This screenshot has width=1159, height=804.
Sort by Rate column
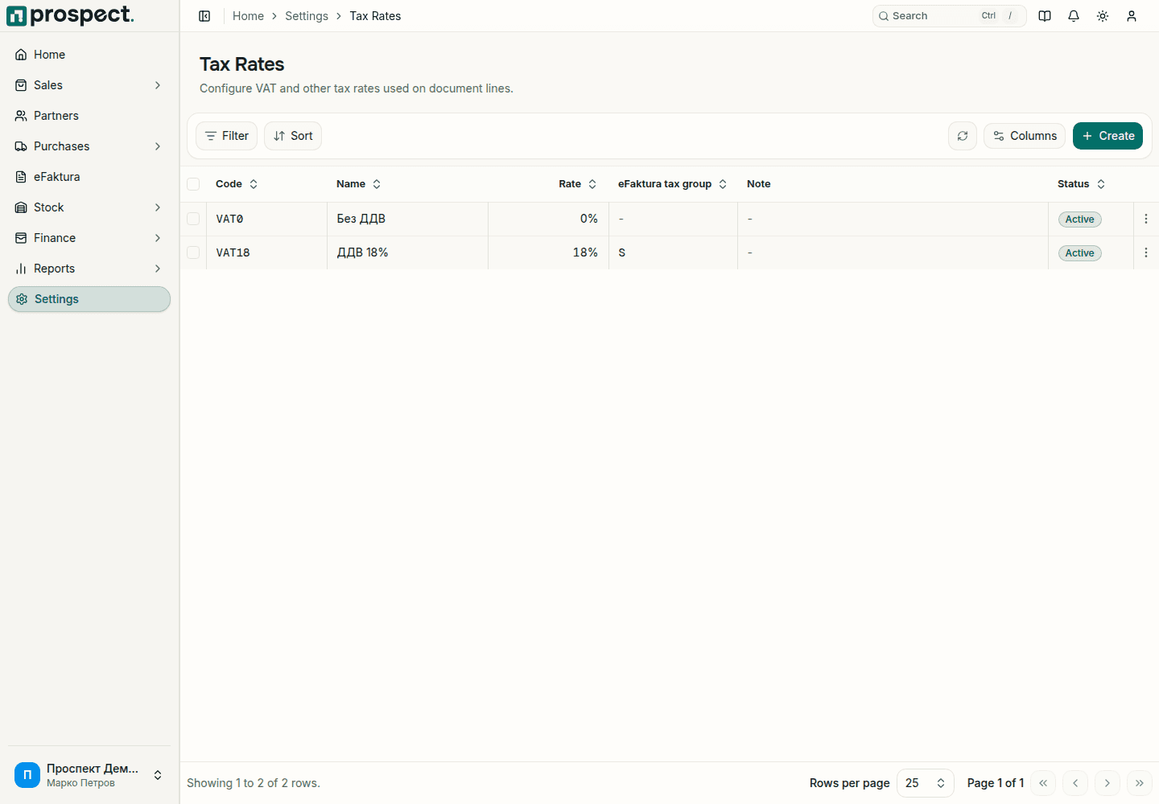tap(577, 184)
